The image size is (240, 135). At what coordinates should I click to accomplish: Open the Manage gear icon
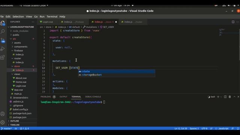point(3,122)
